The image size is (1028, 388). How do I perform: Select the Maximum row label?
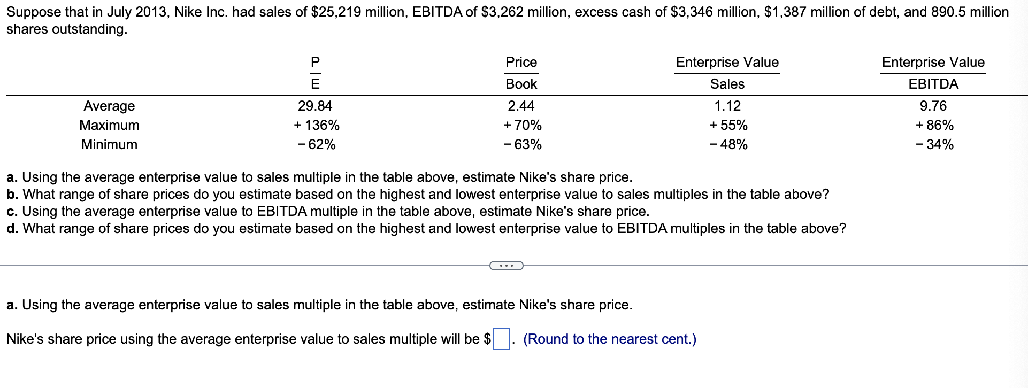pyautogui.click(x=109, y=126)
